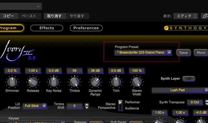Switch to the Preferences tab
Viewport: 208px width, 123px height.
86,28
